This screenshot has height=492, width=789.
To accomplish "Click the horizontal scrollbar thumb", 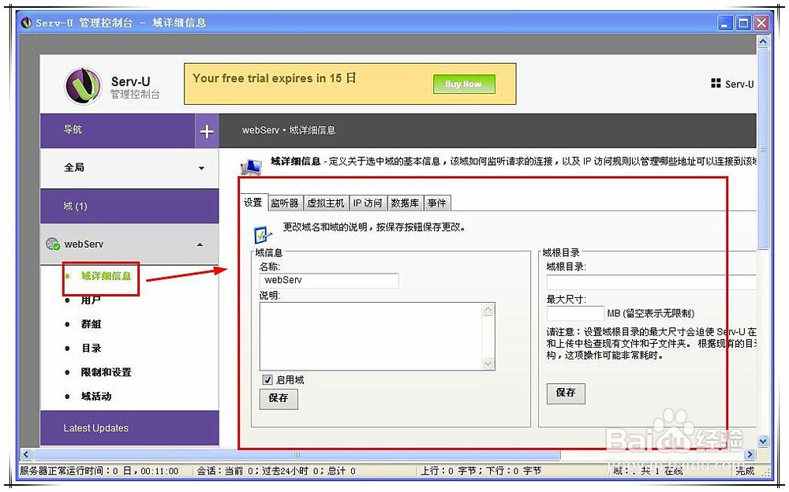I will (297, 455).
